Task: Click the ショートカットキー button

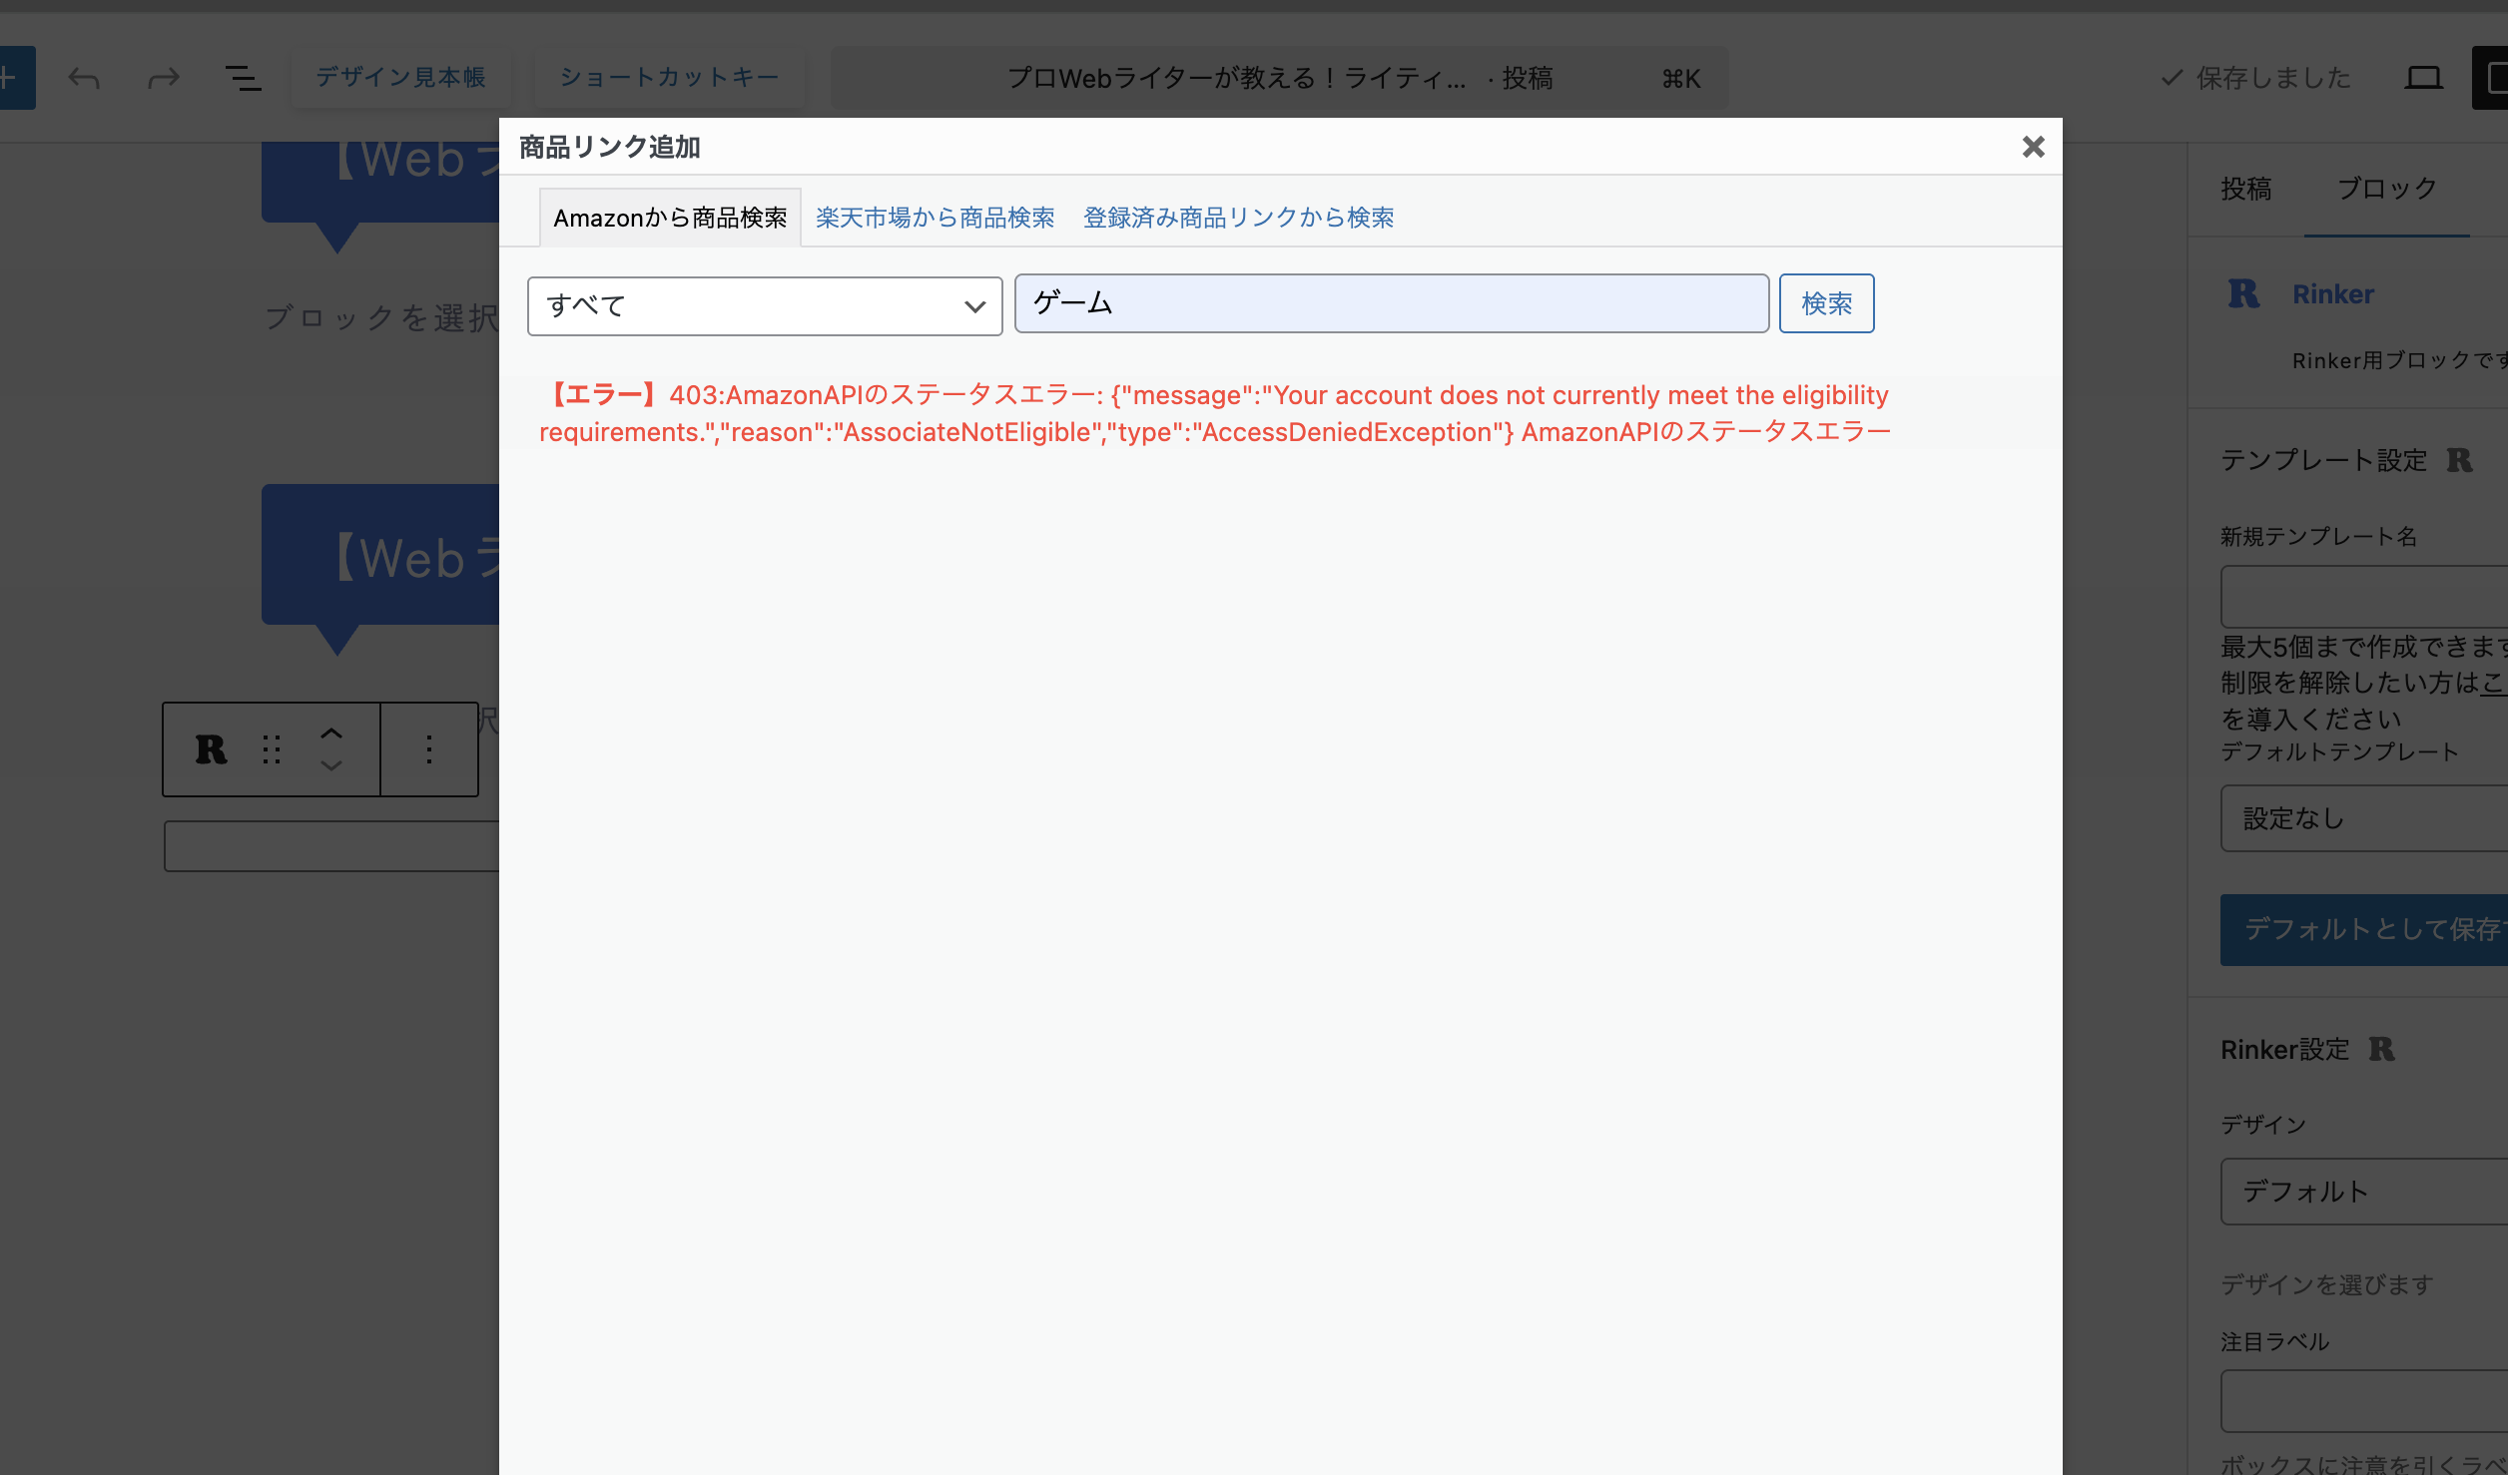Action: pyautogui.click(x=669, y=78)
